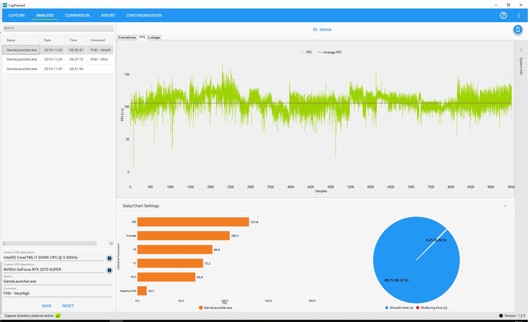
Task: Open the three-dot options menu
Action: 519,15
